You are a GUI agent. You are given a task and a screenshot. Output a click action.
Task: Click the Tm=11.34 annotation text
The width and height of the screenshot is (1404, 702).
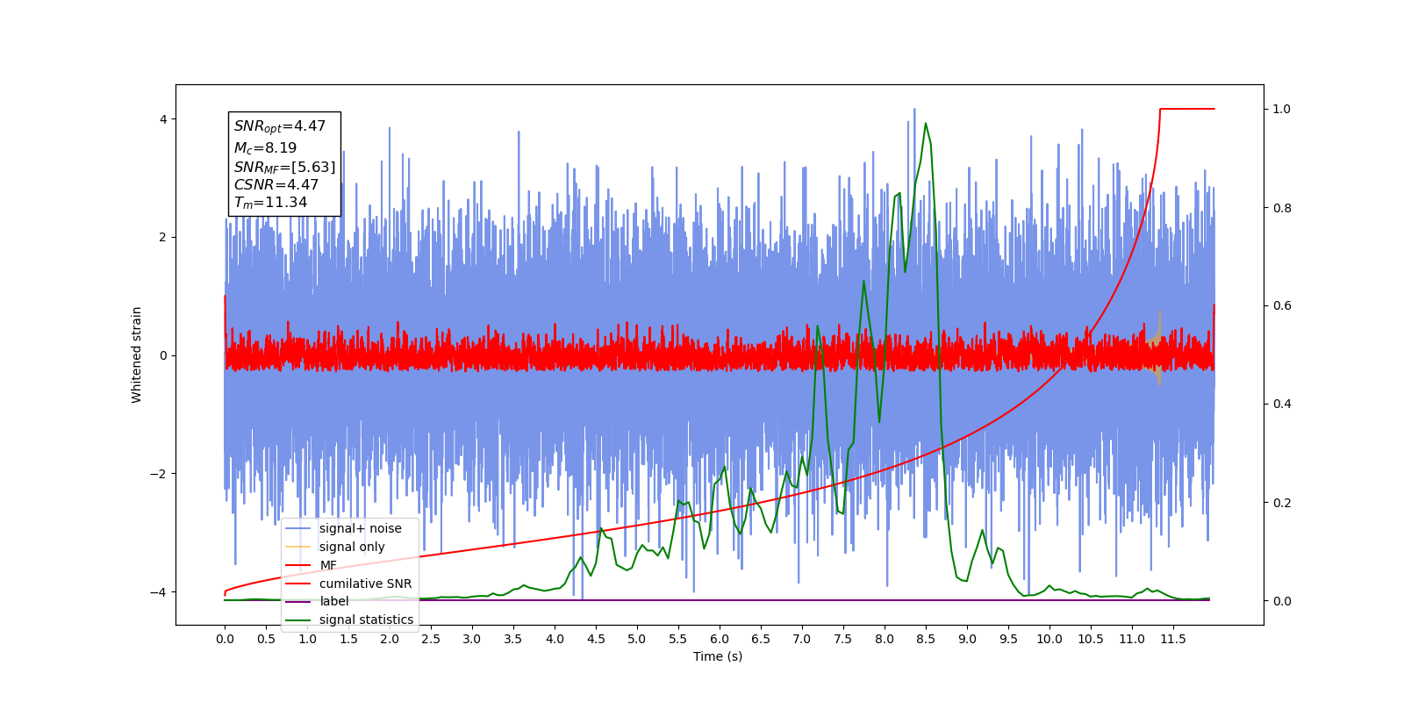(x=270, y=203)
